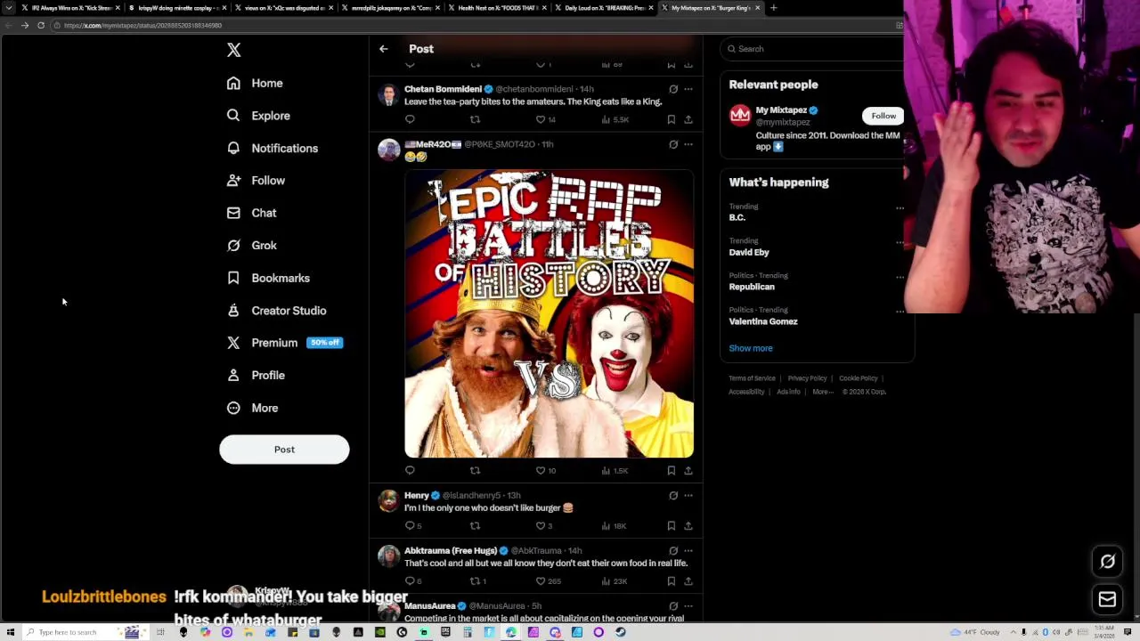Ask Grok about Chetan Bommideni's post

673,89
